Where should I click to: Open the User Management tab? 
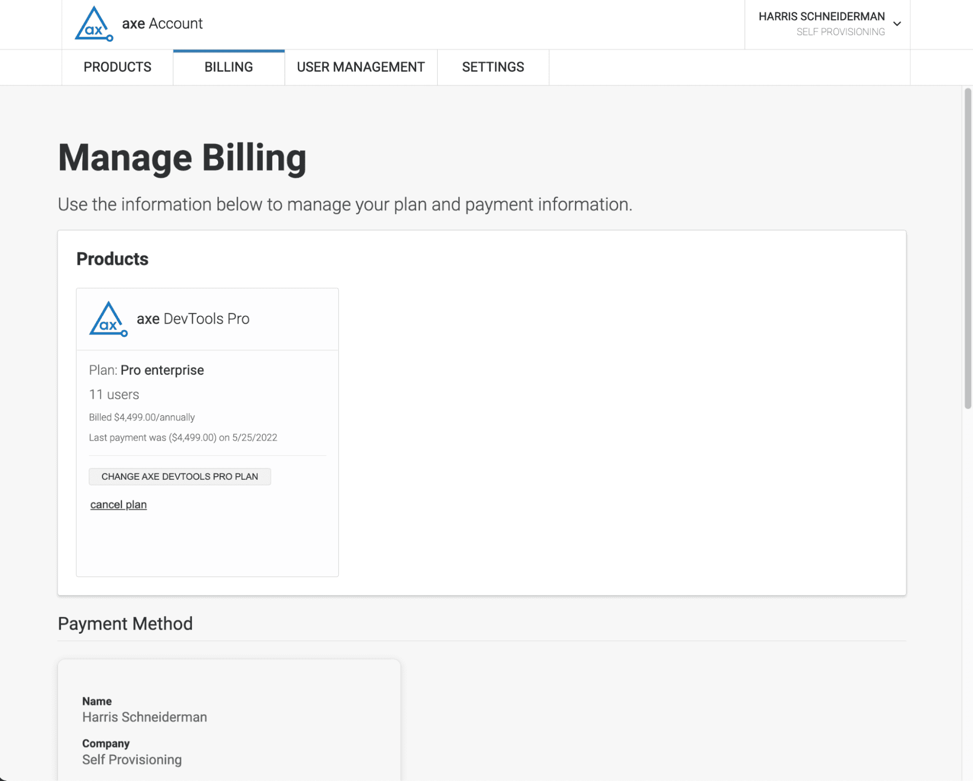click(361, 67)
